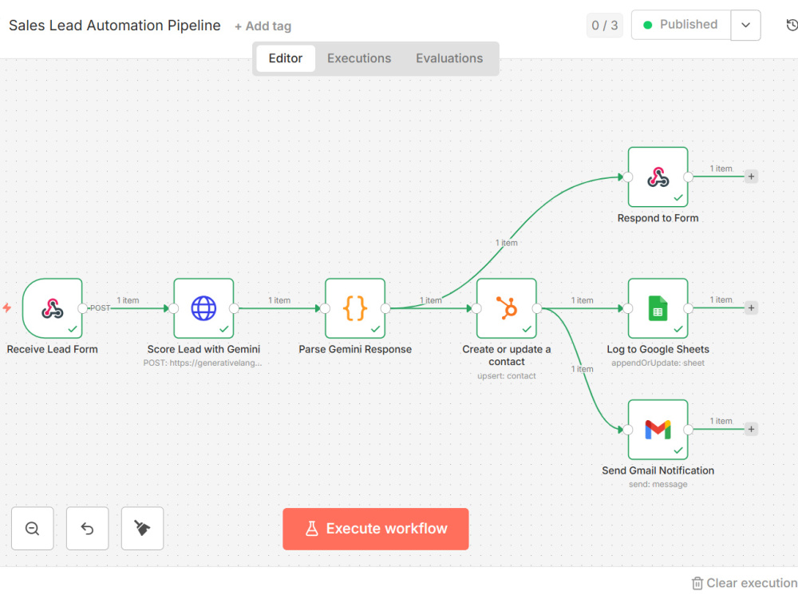Add node after Log to Google Sheets
Viewport: 798px width, 599px height.
[751, 307]
